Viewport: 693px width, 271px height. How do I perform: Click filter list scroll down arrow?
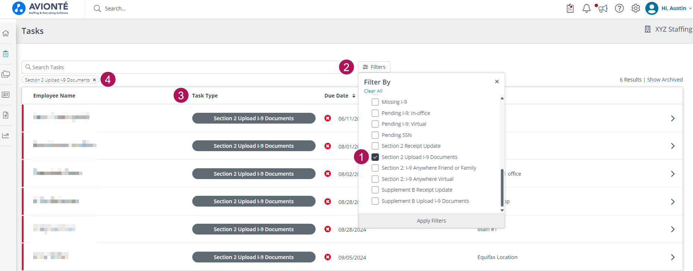[502, 210]
